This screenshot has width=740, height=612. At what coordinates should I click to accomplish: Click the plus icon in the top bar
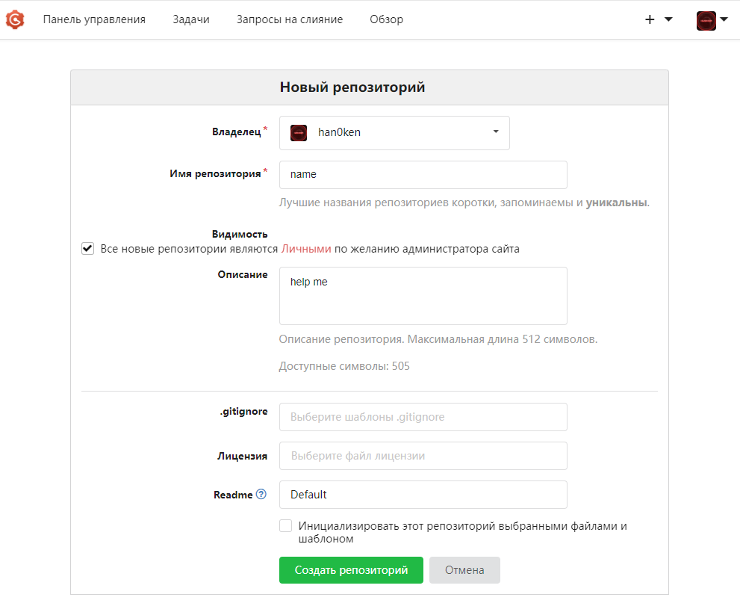[x=650, y=19]
